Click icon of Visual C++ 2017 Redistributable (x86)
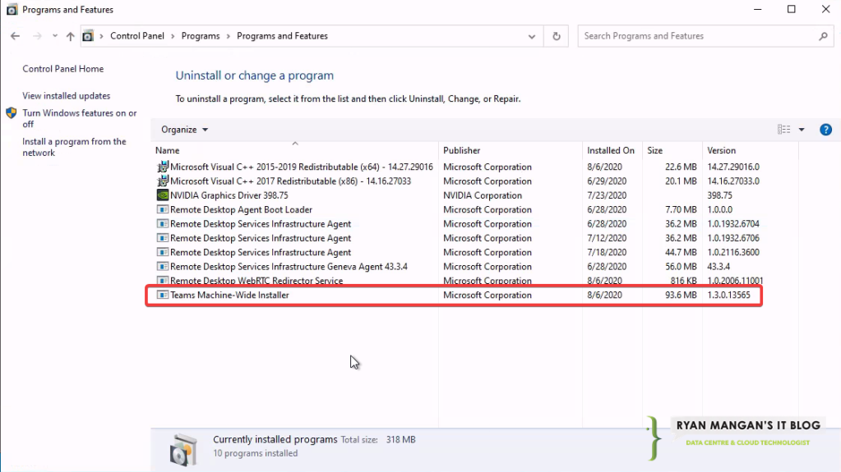The width and height of the screenshot is (841, 472). (x=163, y=181)
